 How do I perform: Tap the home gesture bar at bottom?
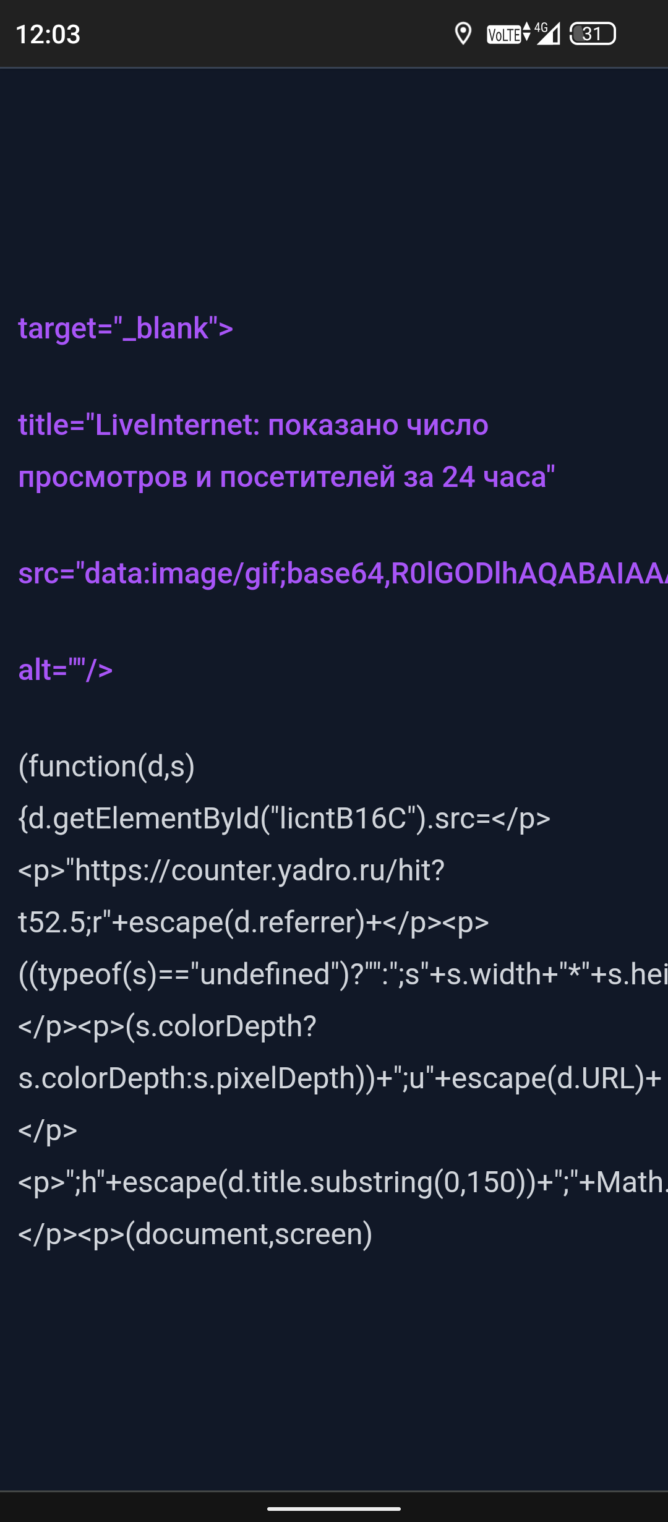click(334, 1508)
